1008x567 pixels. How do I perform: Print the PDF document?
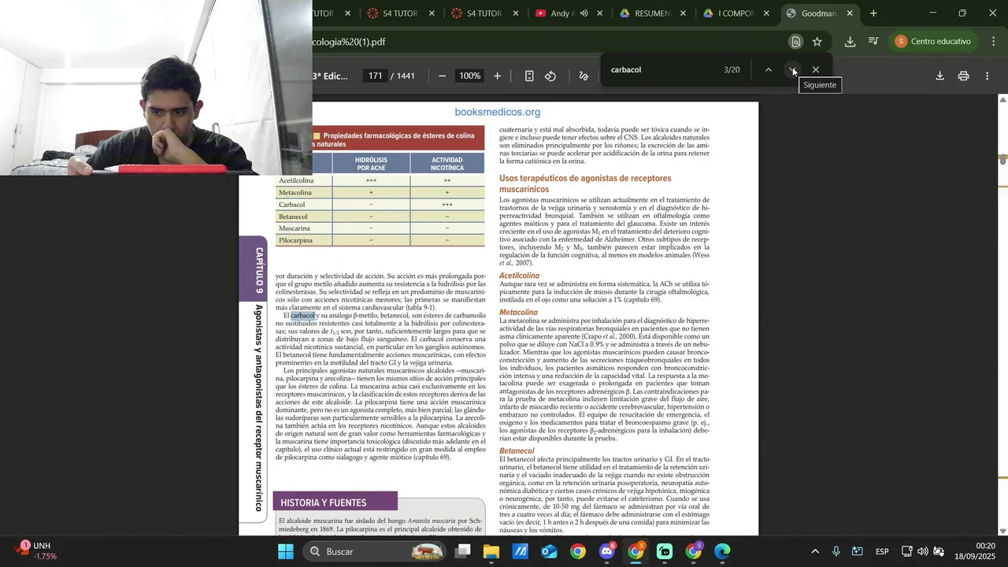963,76
